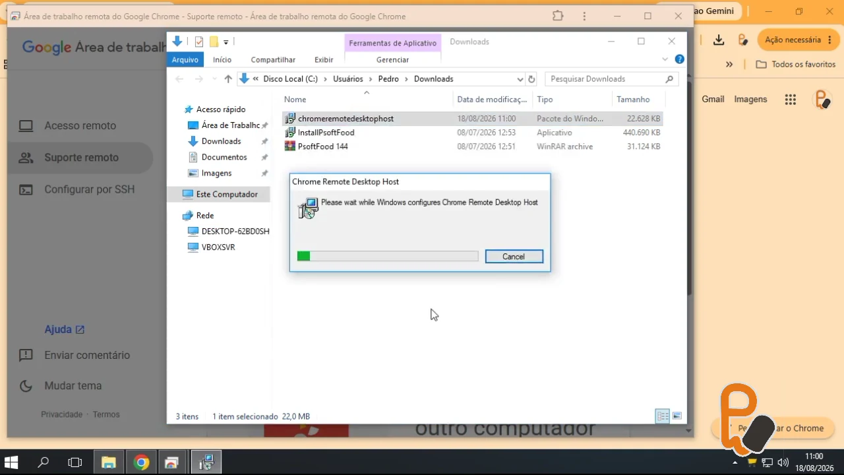
Task: Open Chrome downloads icon
Action: tap(719, 40)
